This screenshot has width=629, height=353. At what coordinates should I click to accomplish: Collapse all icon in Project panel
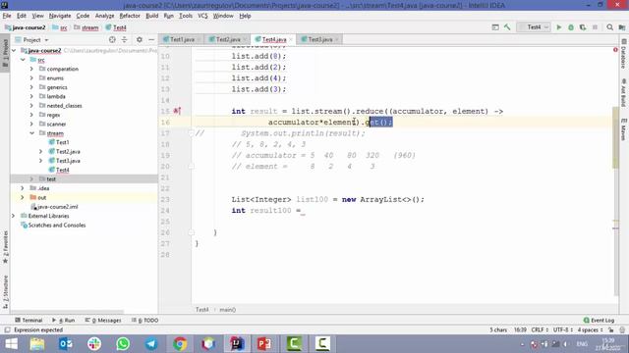(125, 39)
